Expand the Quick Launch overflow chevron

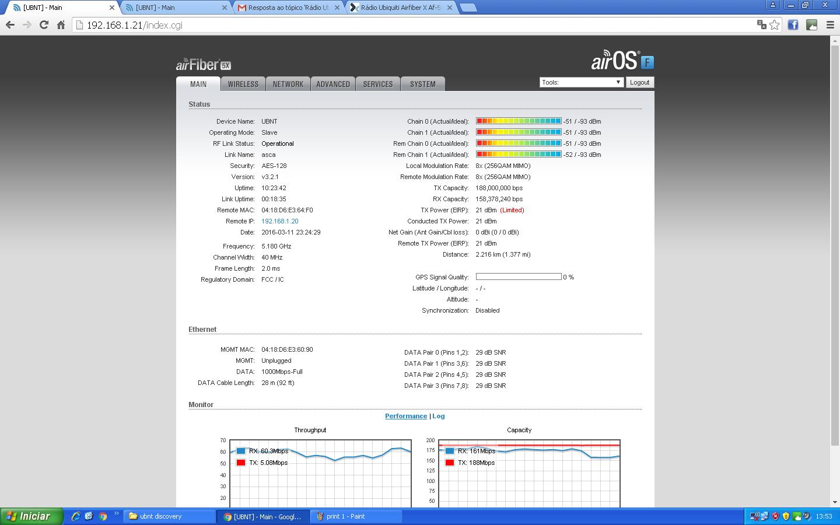(x=116, y=514)
